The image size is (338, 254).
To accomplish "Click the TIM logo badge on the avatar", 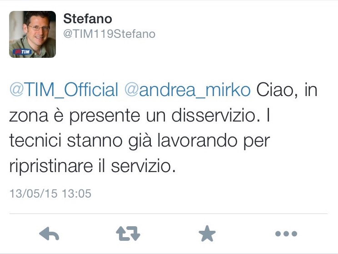I will click(21, 51).
